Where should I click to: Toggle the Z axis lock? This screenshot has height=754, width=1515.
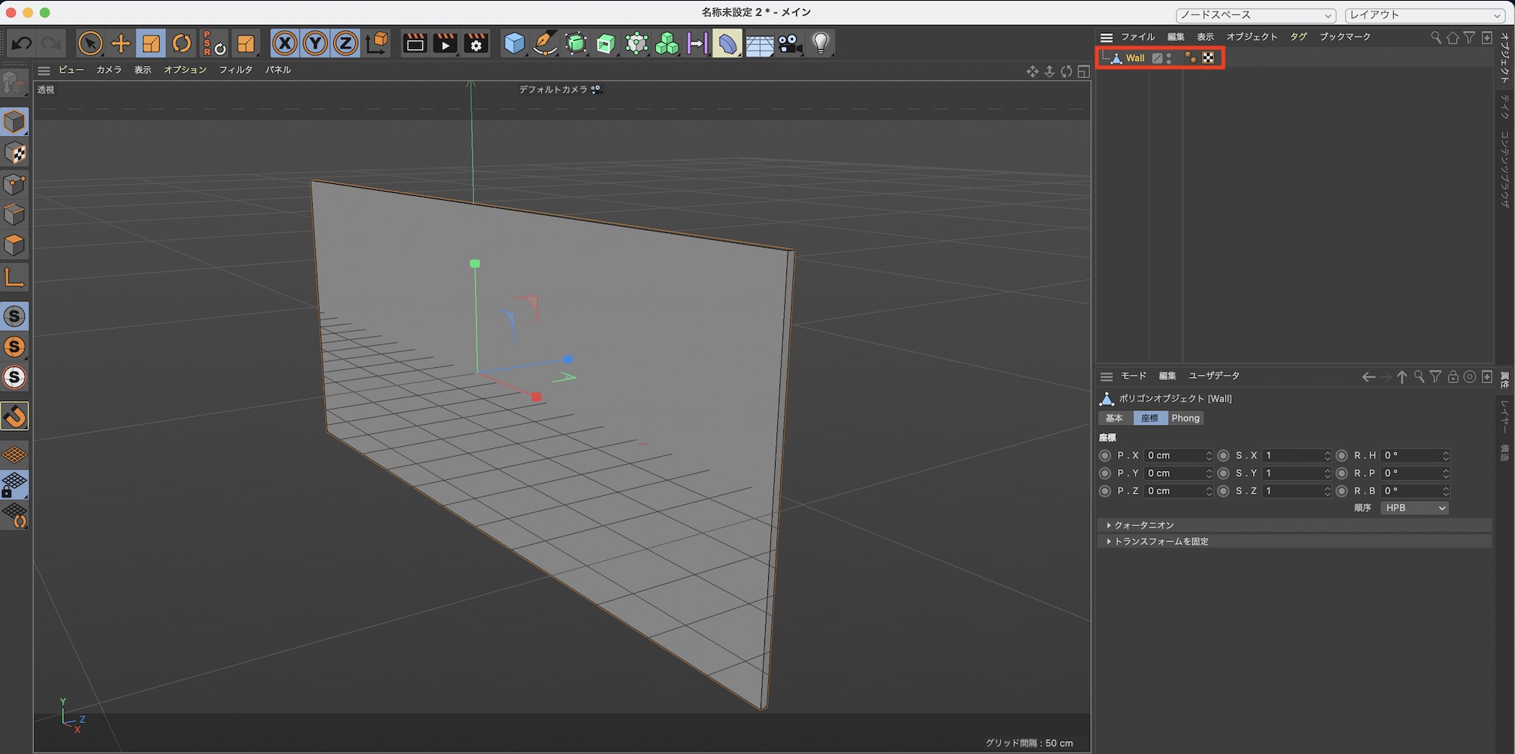(x=345, y=44)
